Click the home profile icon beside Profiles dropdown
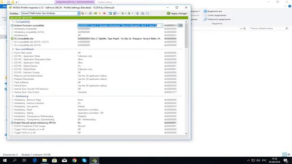 tap(83, 13)
